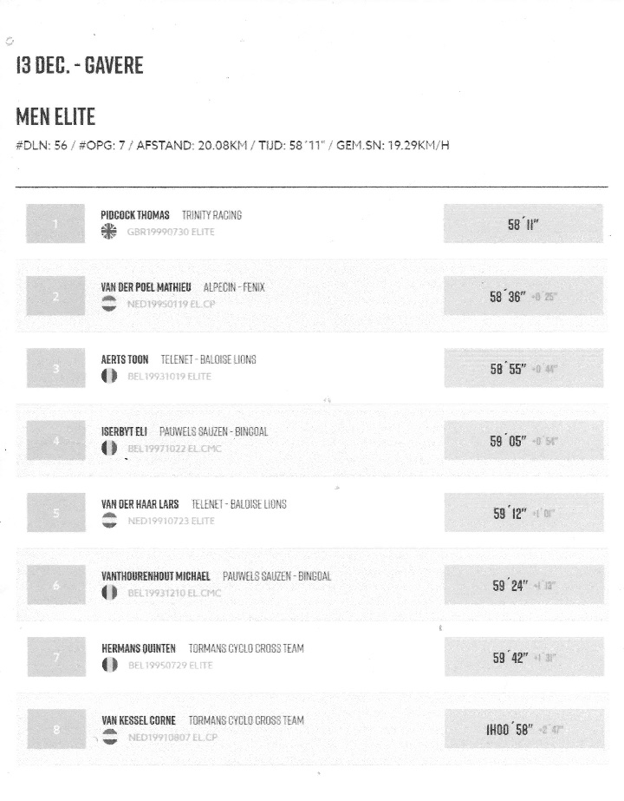The height and width of the screenshot is (801, 624).
Task: Open rider Aerts Toon
Action: coord(125,359)
